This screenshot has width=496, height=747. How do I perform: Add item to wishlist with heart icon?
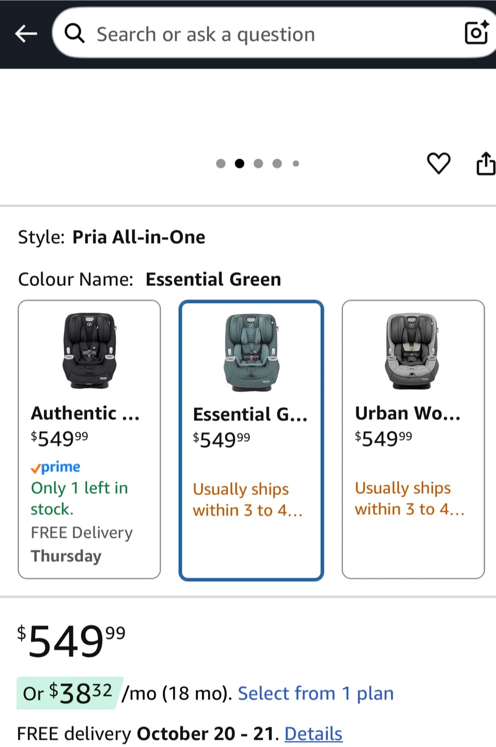pos(438,163)
